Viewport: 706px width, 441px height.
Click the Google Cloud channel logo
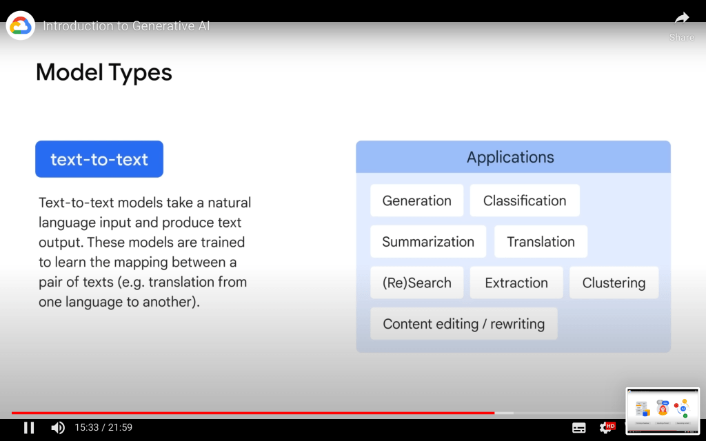click(x=21, y=26)
